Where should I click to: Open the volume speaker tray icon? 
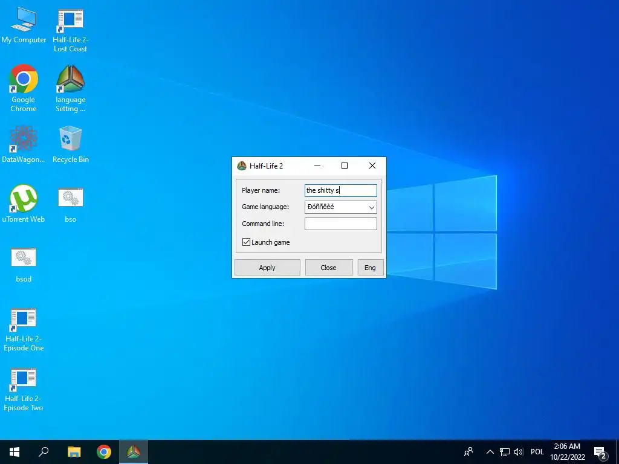pyautogui.click(x=519, y=452)
